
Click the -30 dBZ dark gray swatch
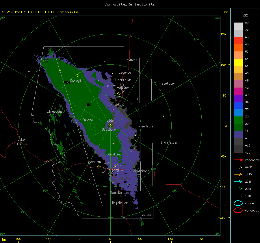click(238, 149)
